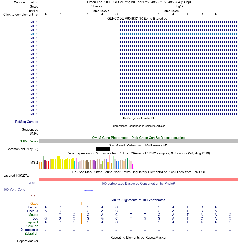Screen dimensions: 238x247
Task: Click the RefSeq Curated track label
Action: 27,122
